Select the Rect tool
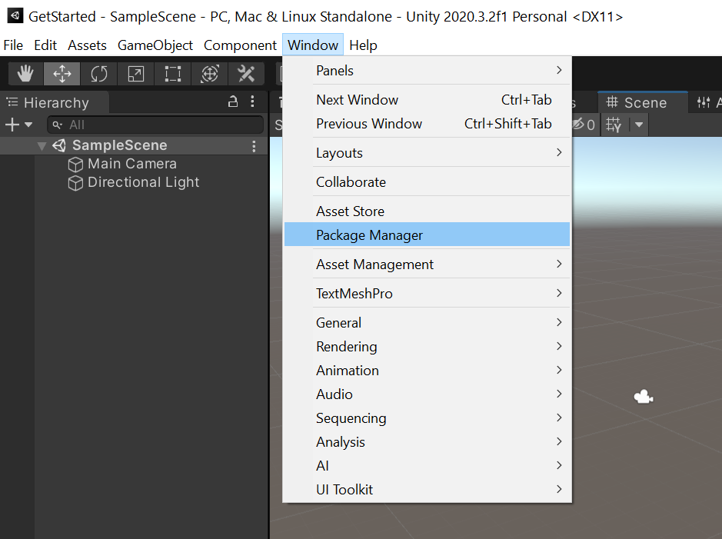The height and width of the screenshot is (539, 722). (173, 74)
